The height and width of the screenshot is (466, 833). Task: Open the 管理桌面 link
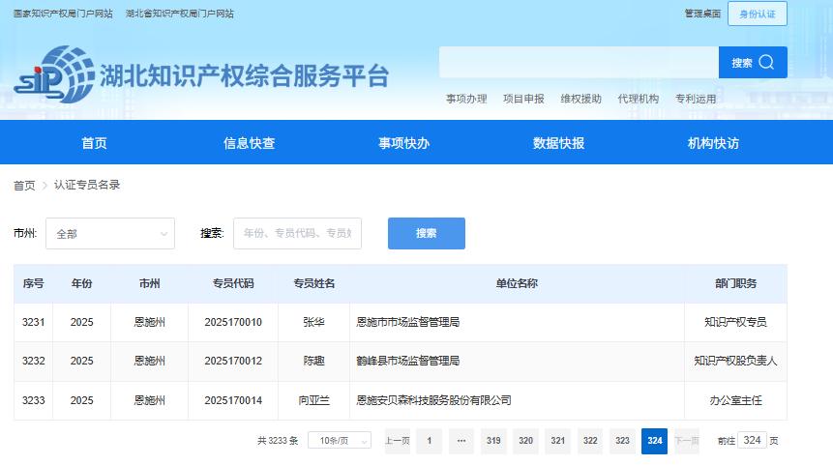(x=702, y=14)
